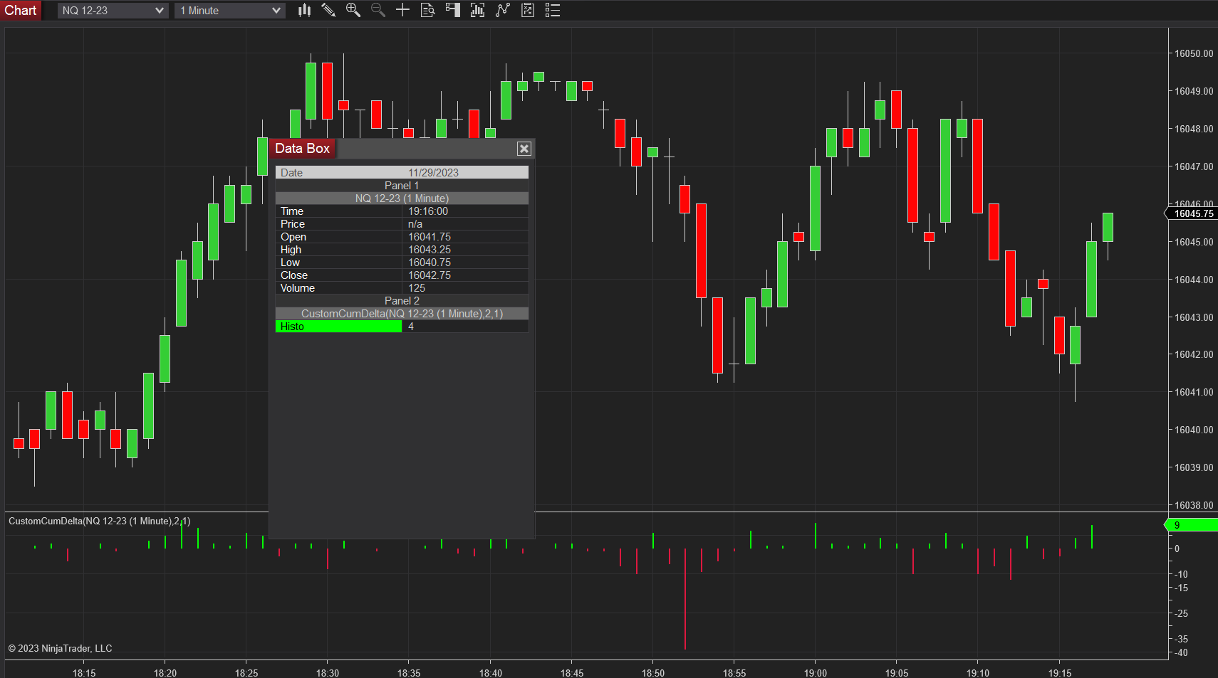Click the 16045.75 current price marker

click(x=1192, y=213)
